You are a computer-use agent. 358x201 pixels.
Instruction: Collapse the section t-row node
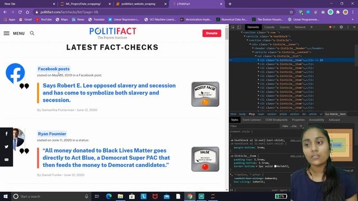pyautogui.click(x=242, y=32)
